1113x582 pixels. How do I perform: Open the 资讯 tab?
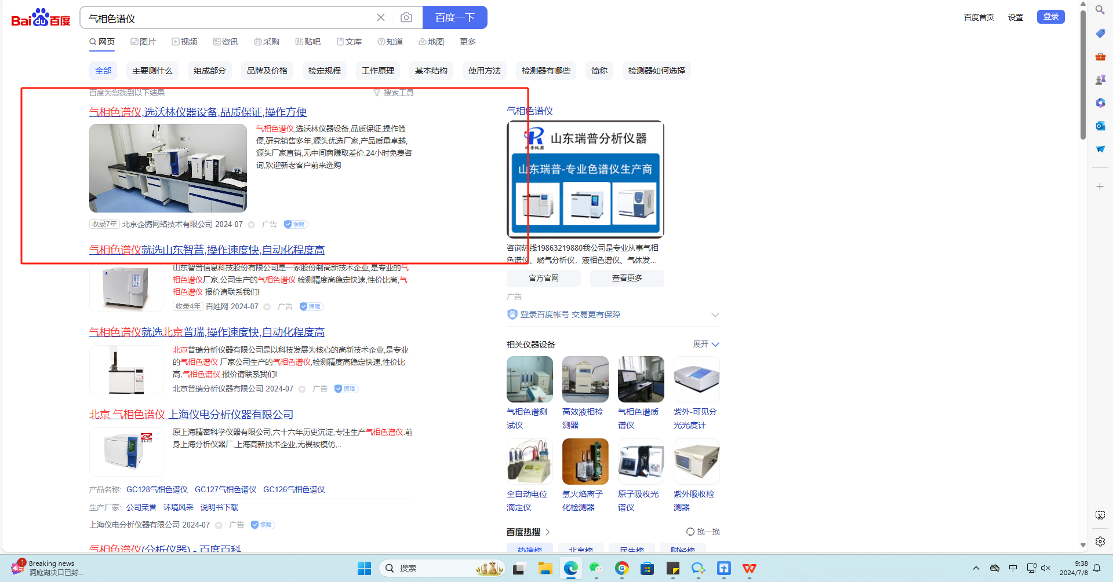pos(225,42)
